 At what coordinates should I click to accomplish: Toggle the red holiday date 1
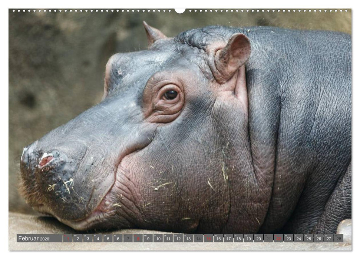point(69,240)
